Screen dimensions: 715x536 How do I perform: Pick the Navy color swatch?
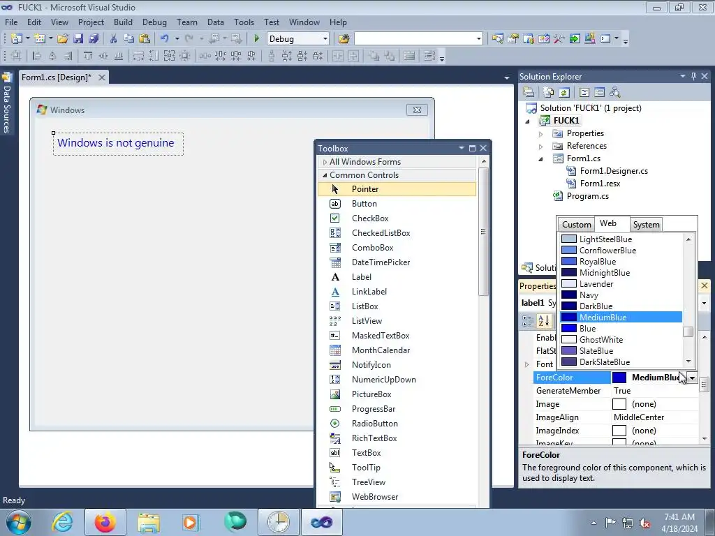point(568,295)
